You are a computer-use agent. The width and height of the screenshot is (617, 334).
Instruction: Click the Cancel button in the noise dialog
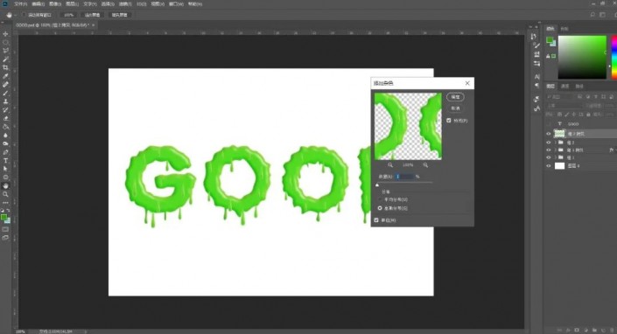[455, 108]
